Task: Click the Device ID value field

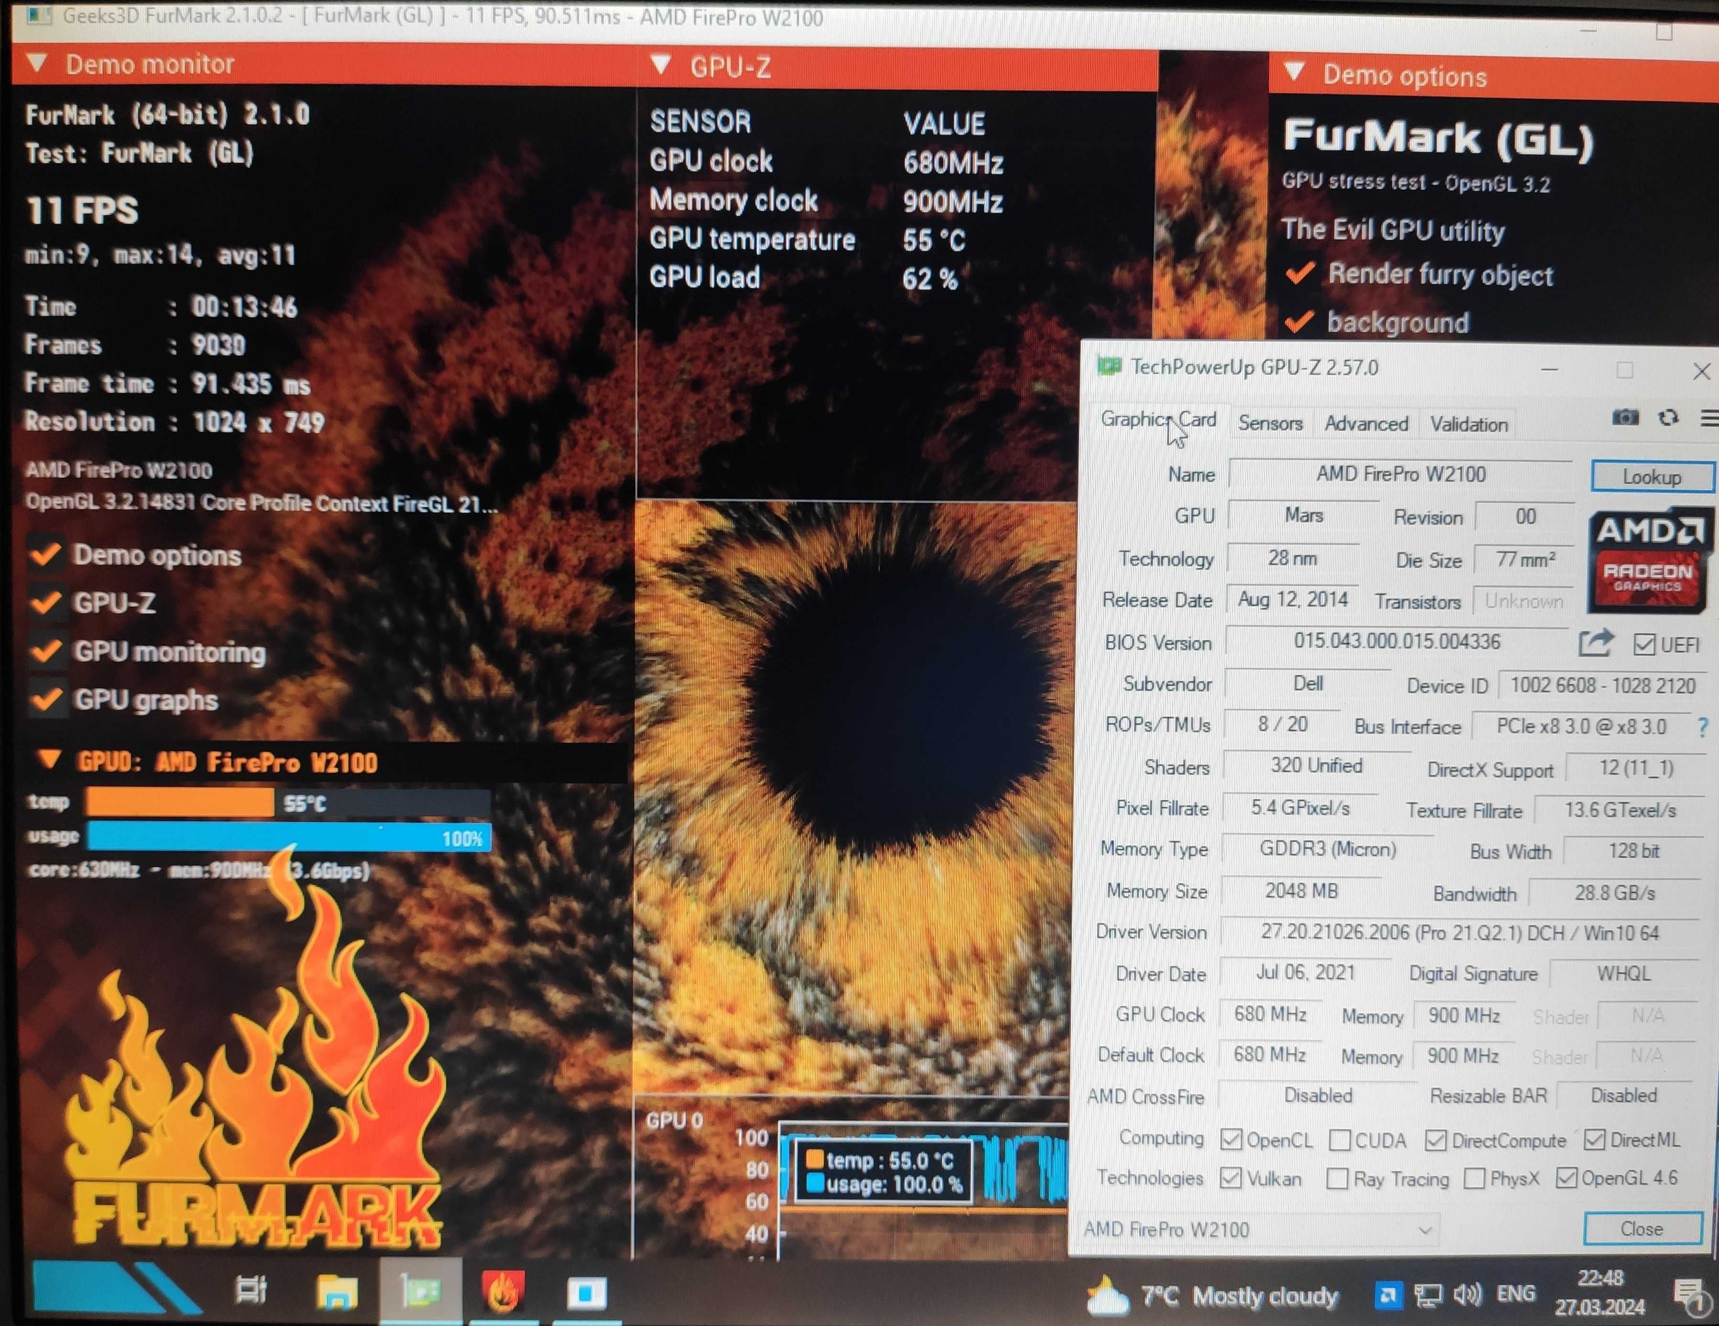Action: [x=1602, y=685]
